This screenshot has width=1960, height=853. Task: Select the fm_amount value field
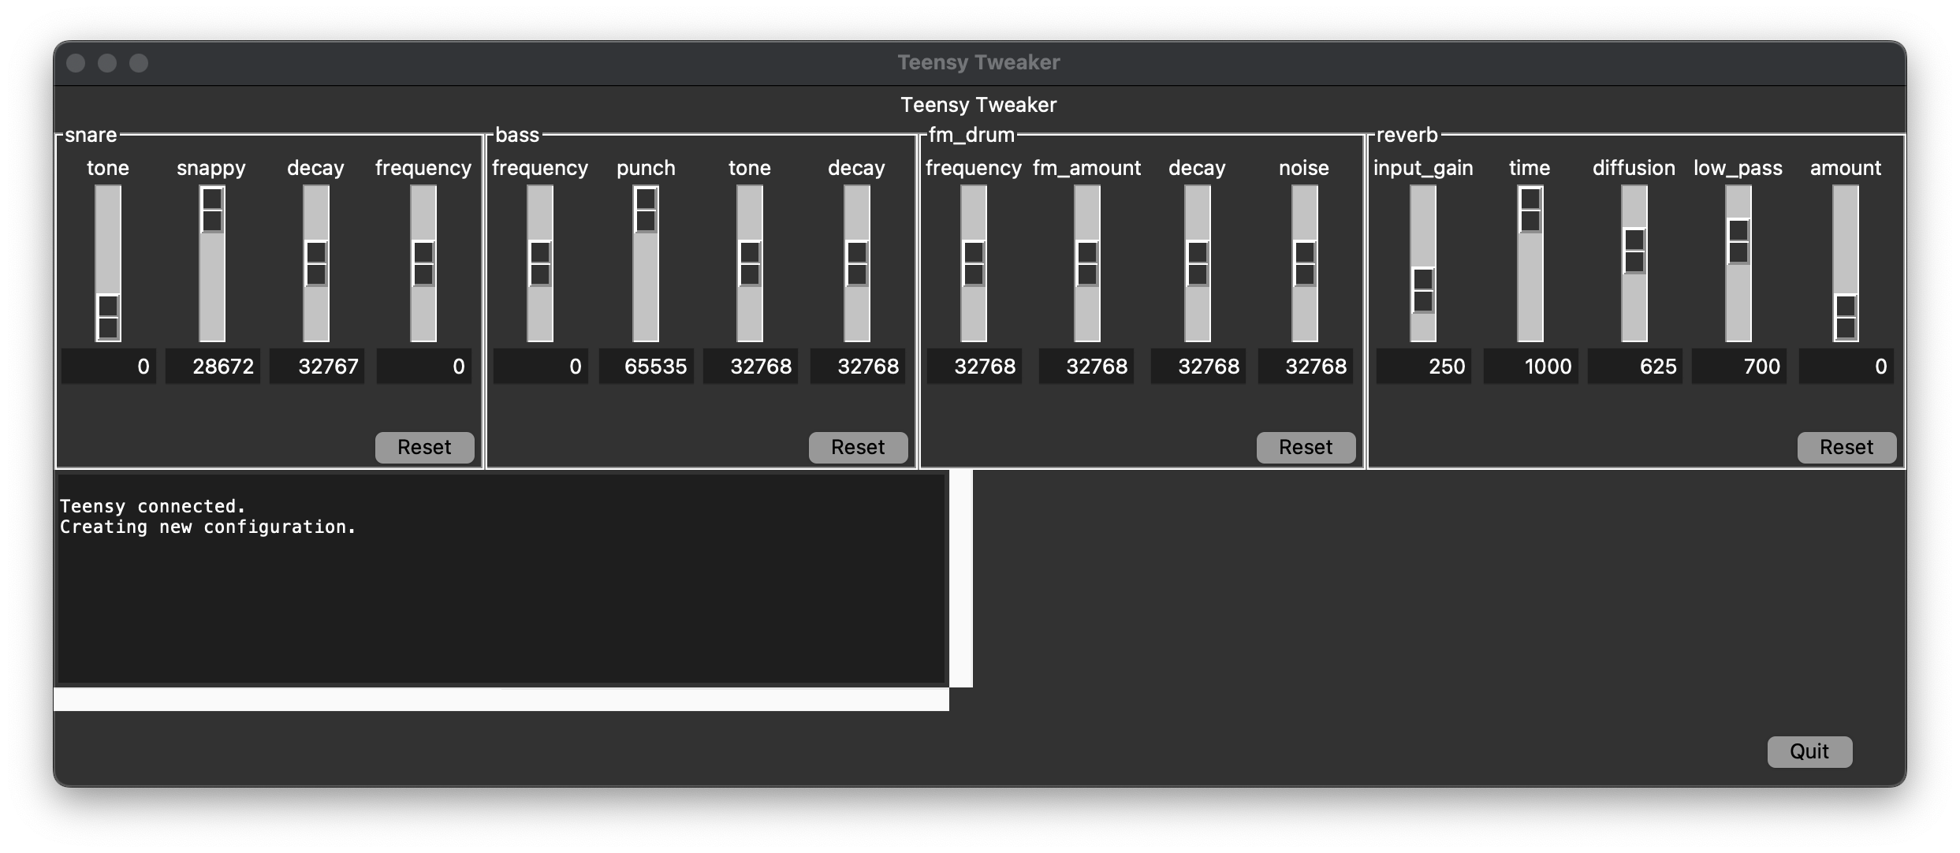click(1086, 367)
